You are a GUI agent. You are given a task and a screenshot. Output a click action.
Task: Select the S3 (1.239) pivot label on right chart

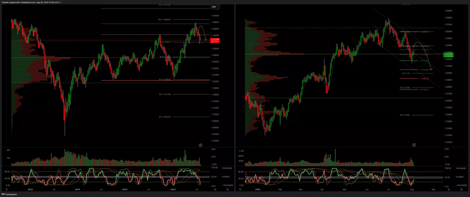pyautogui.click(x=405, y=115)
